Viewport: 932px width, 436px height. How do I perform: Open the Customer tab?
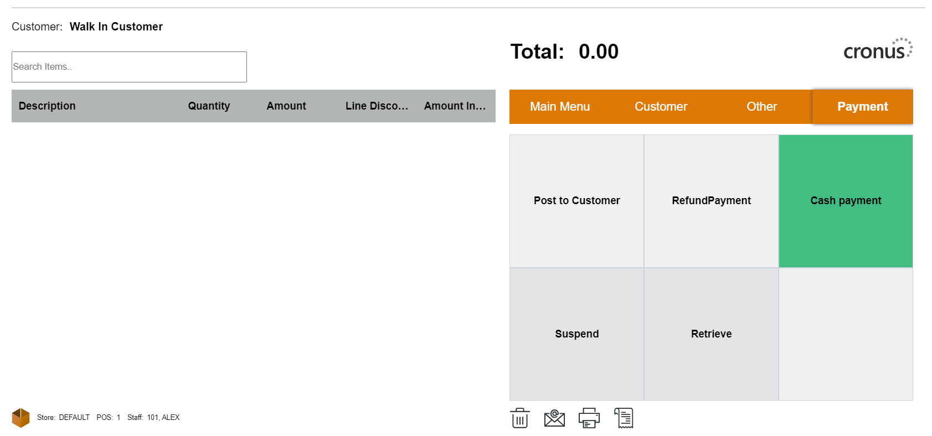coord(661,107)
